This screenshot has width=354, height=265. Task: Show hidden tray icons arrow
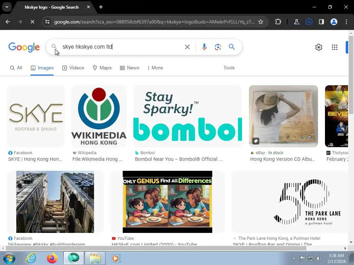click(294, 258)
